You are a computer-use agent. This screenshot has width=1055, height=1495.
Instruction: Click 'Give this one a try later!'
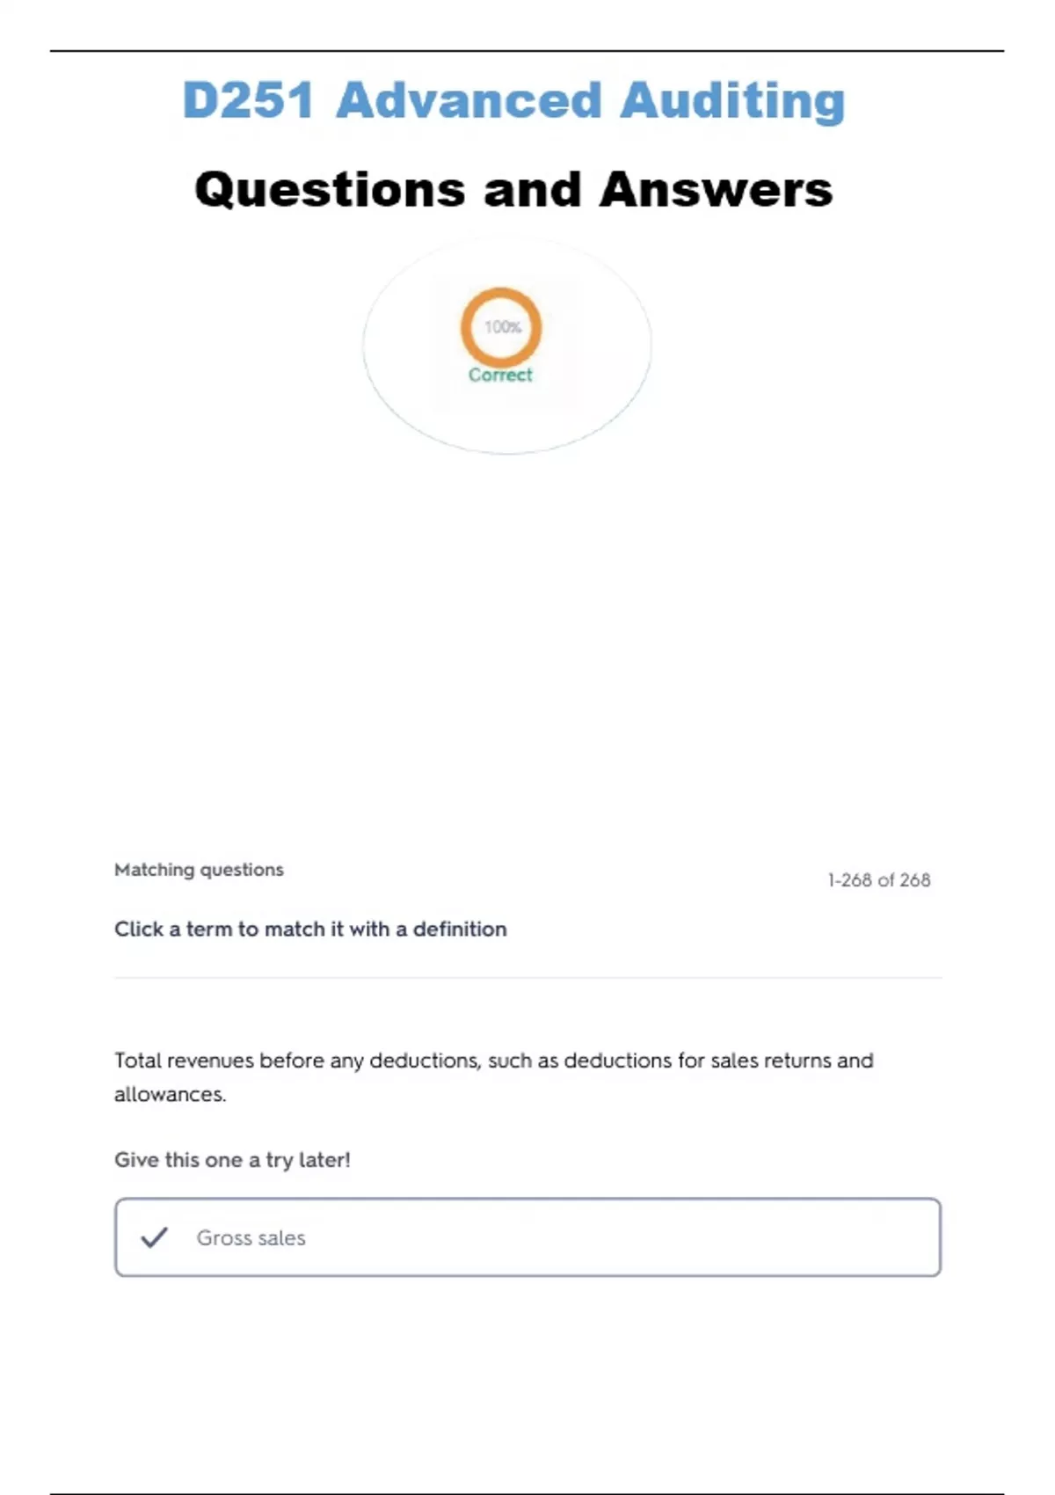tap(232, 1160)
